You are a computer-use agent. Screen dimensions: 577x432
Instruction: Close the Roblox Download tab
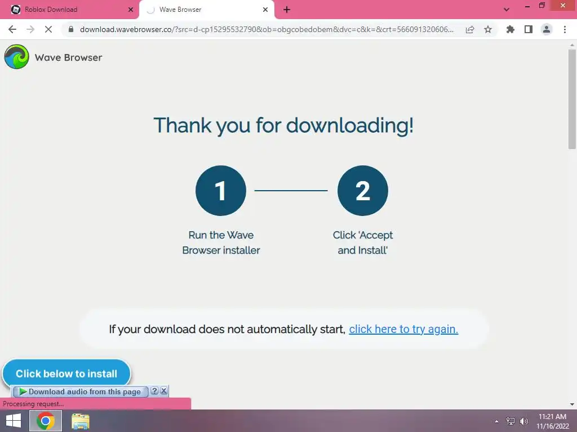click(131, 10)
